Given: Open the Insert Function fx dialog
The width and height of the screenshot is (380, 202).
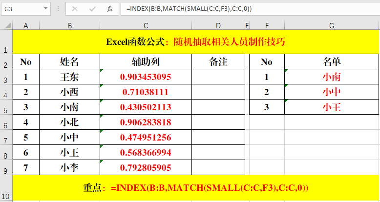Looking at the screenshot, I should click(110, 9).
